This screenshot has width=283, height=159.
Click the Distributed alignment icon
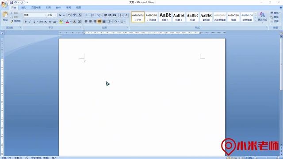[x=104, y=22]
